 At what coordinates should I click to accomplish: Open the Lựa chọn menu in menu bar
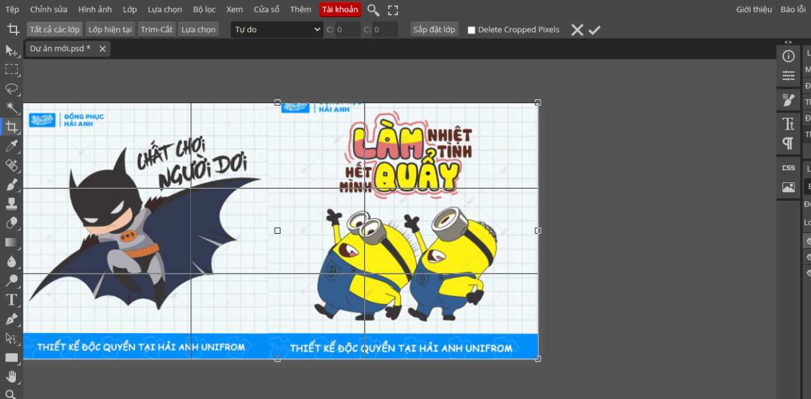[165, 9]
